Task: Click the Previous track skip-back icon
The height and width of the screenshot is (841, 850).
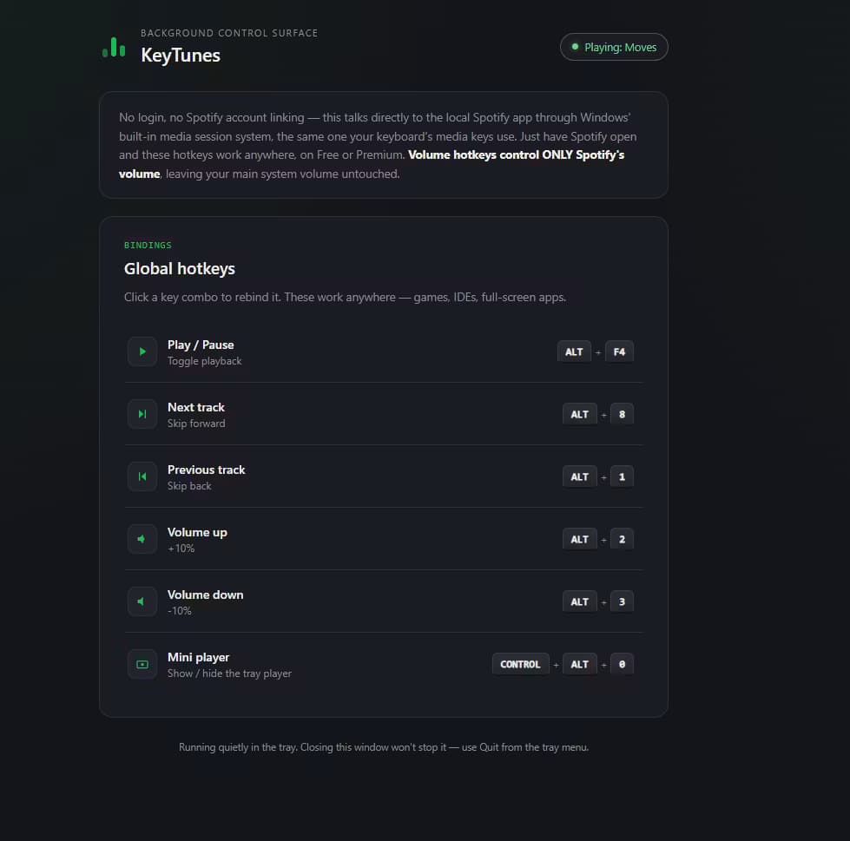Action: click(x=142, y=476)
